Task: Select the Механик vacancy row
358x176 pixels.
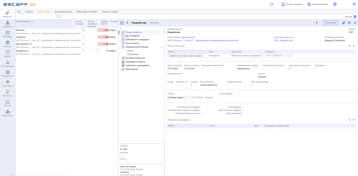Action: [67, 32]
